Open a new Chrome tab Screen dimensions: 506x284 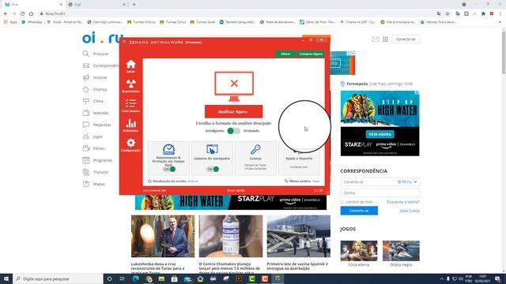click(134, 5)
